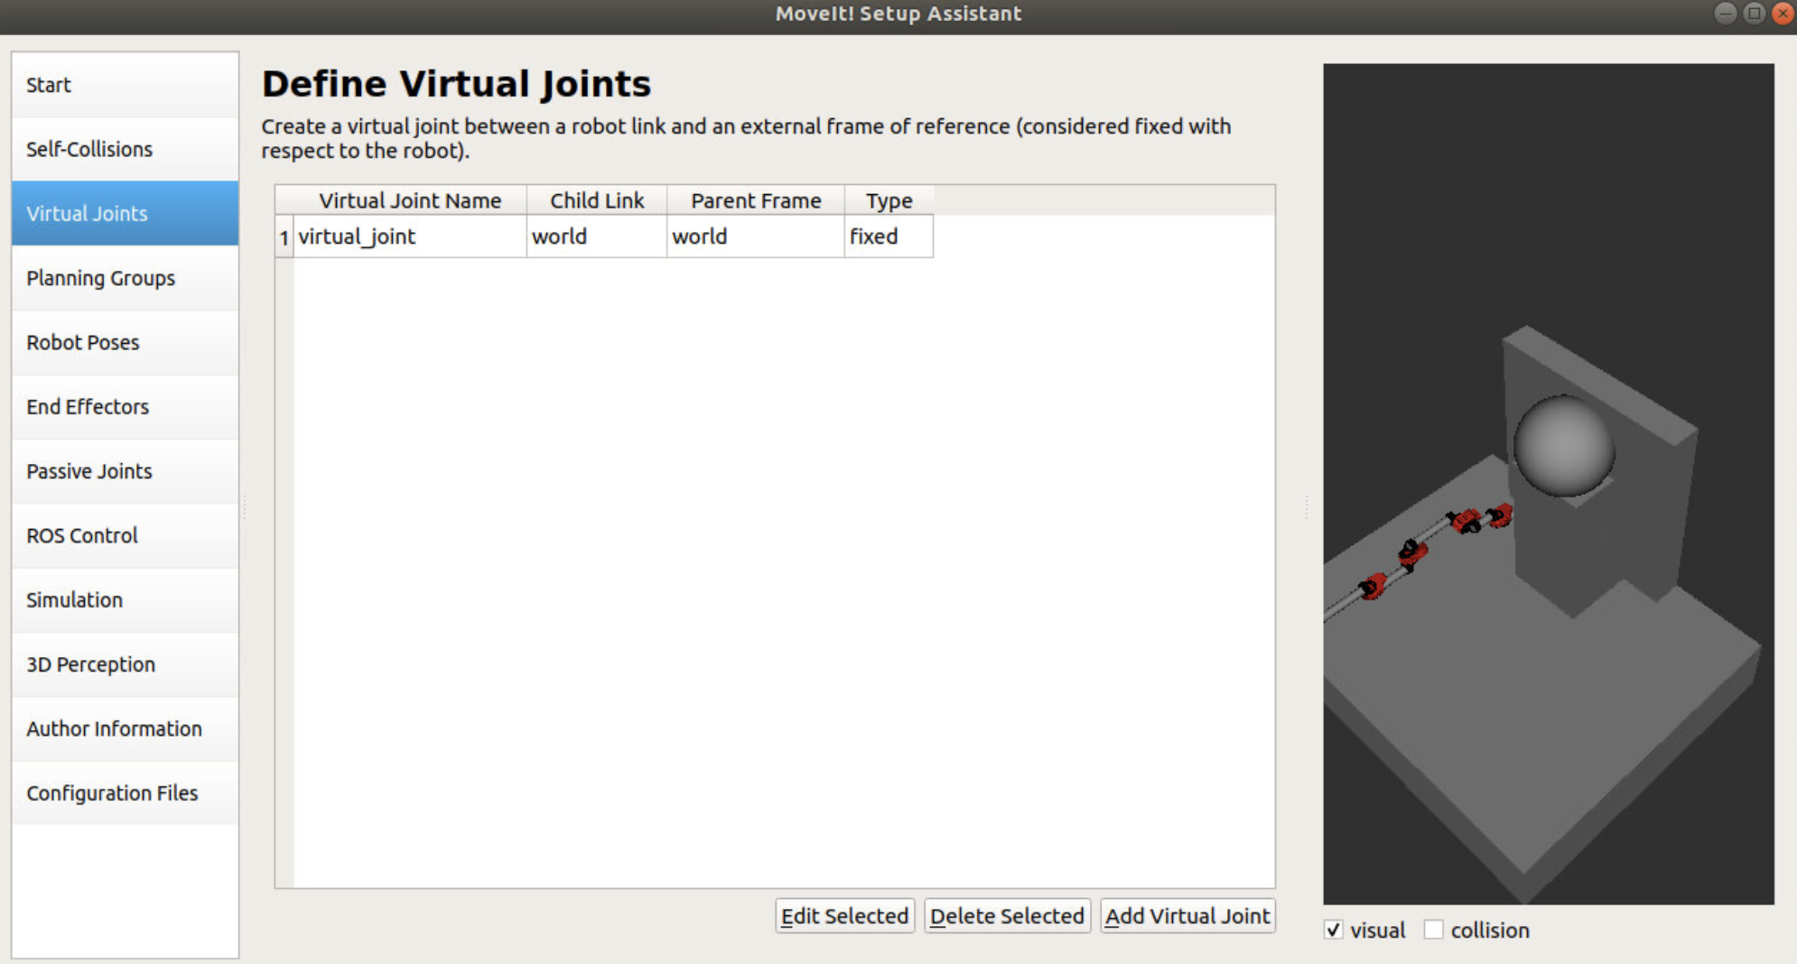Go to the Robot Poses section
The image size is (1797, 964).
tap(124, 342)
